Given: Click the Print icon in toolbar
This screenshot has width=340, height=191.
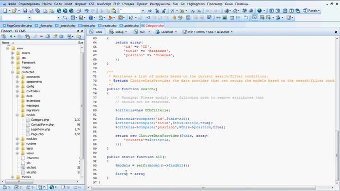Looking at the screenshot, I should [79, 11].
